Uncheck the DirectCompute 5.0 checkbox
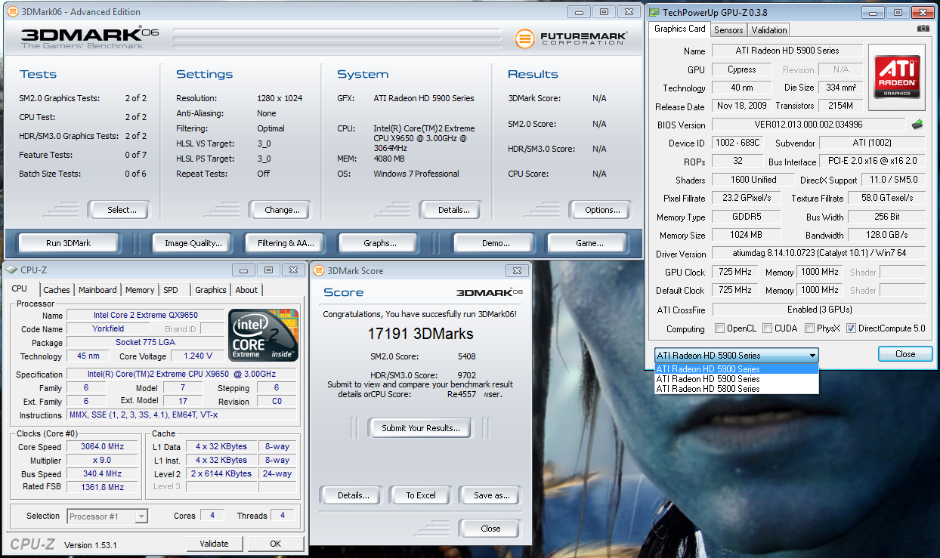Viewport: 940px width, 558px height. [x=852, y=328]
